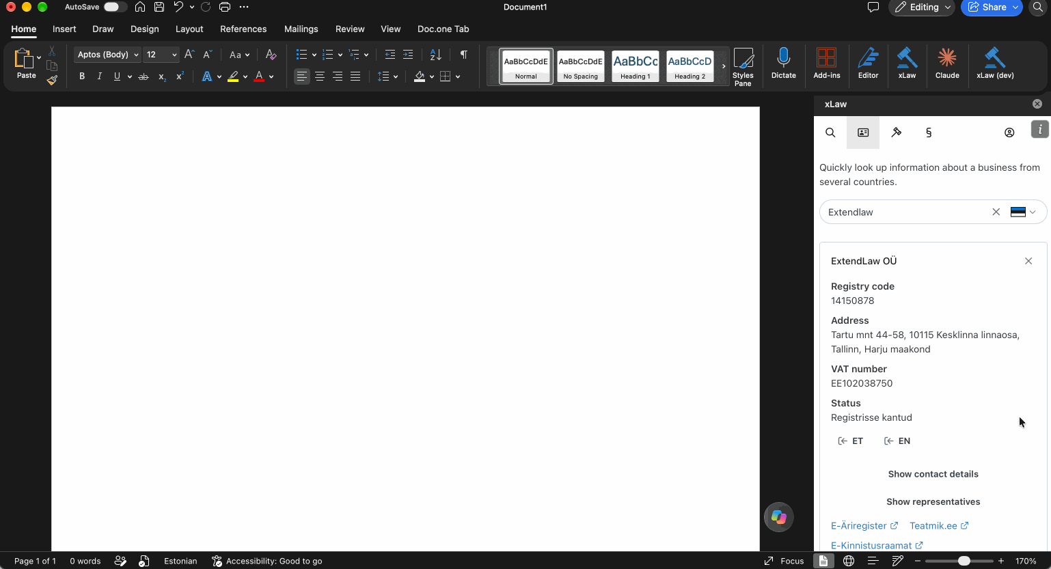Click the Format Painter brush
Viewport: 1051px width, 569px height.
52,81
